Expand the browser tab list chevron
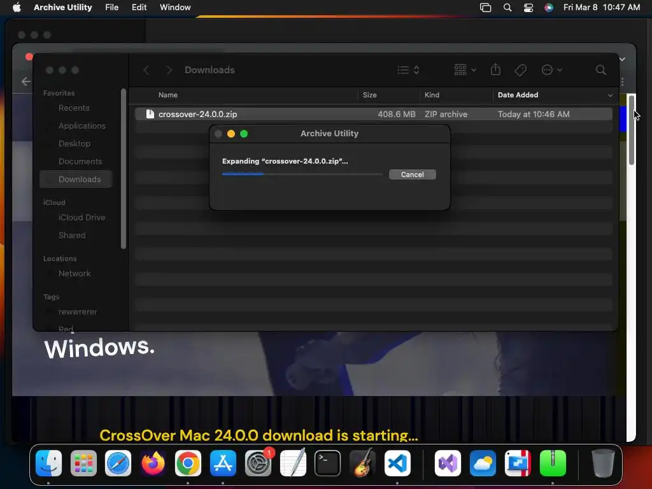 (x=622, y=59)
